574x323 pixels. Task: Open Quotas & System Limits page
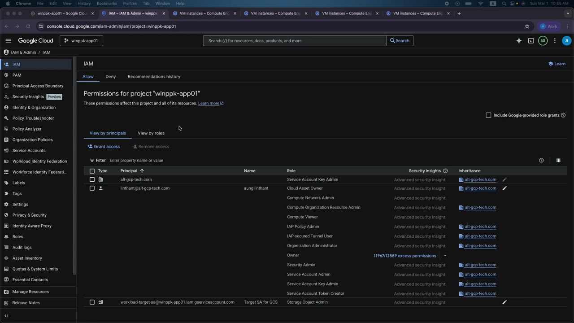tap(36, 269)
